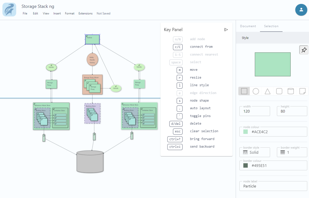Click the esc clear selection key
309x198 pixels.
(x=177, y=131)
